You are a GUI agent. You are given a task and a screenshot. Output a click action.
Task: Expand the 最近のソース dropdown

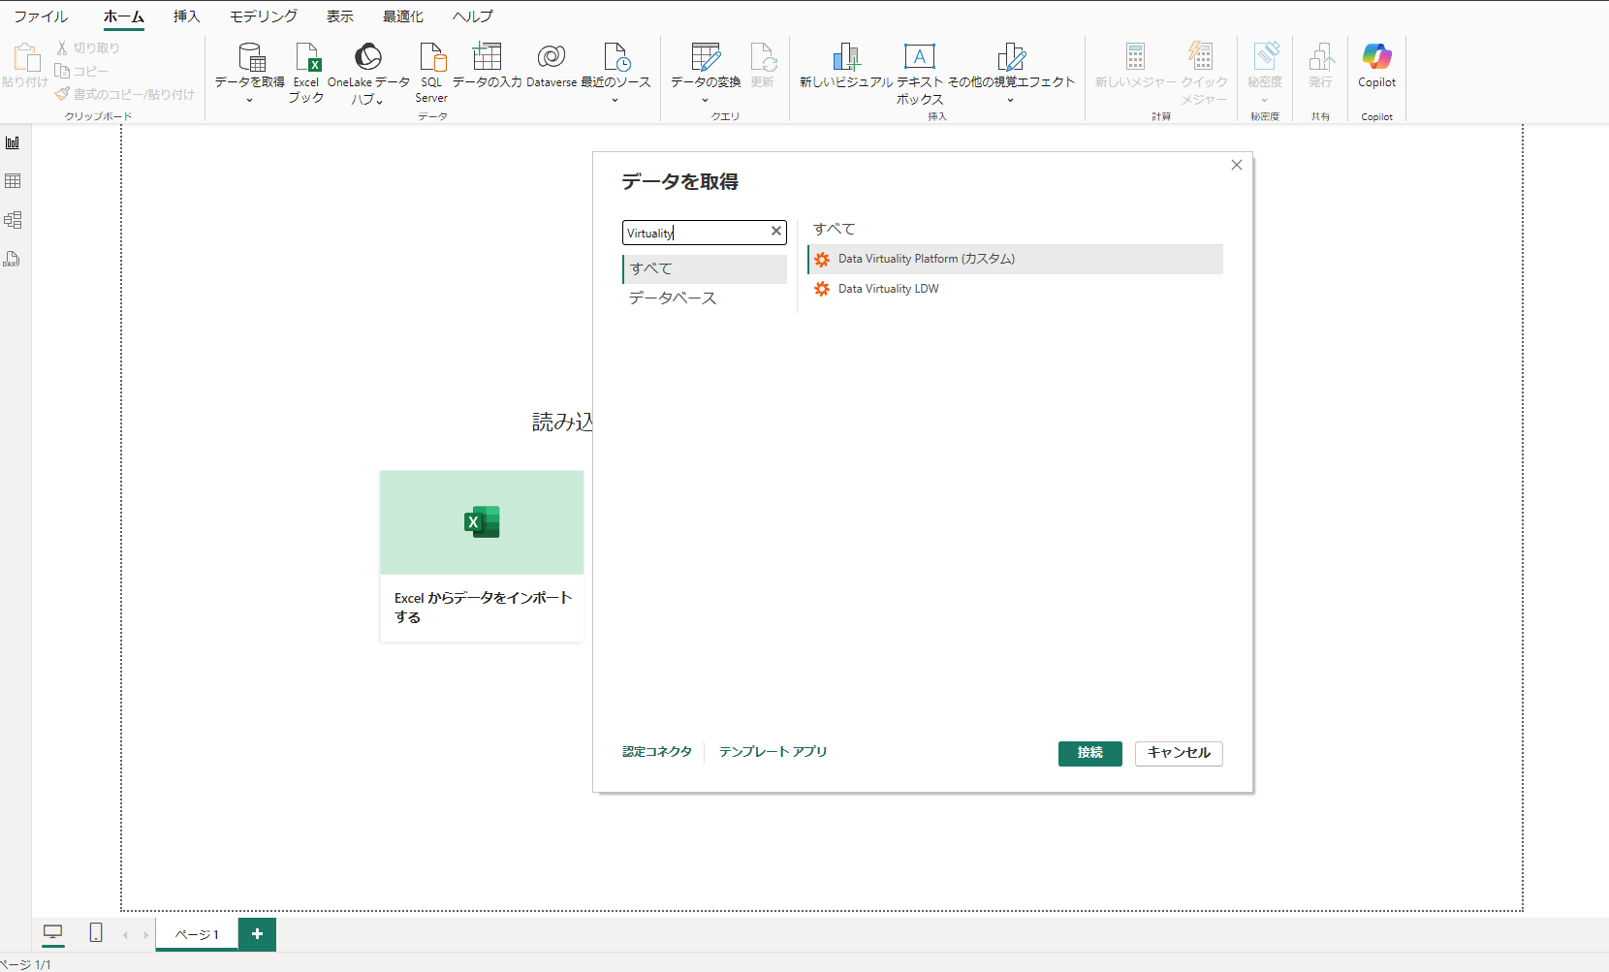click(615, 100)
